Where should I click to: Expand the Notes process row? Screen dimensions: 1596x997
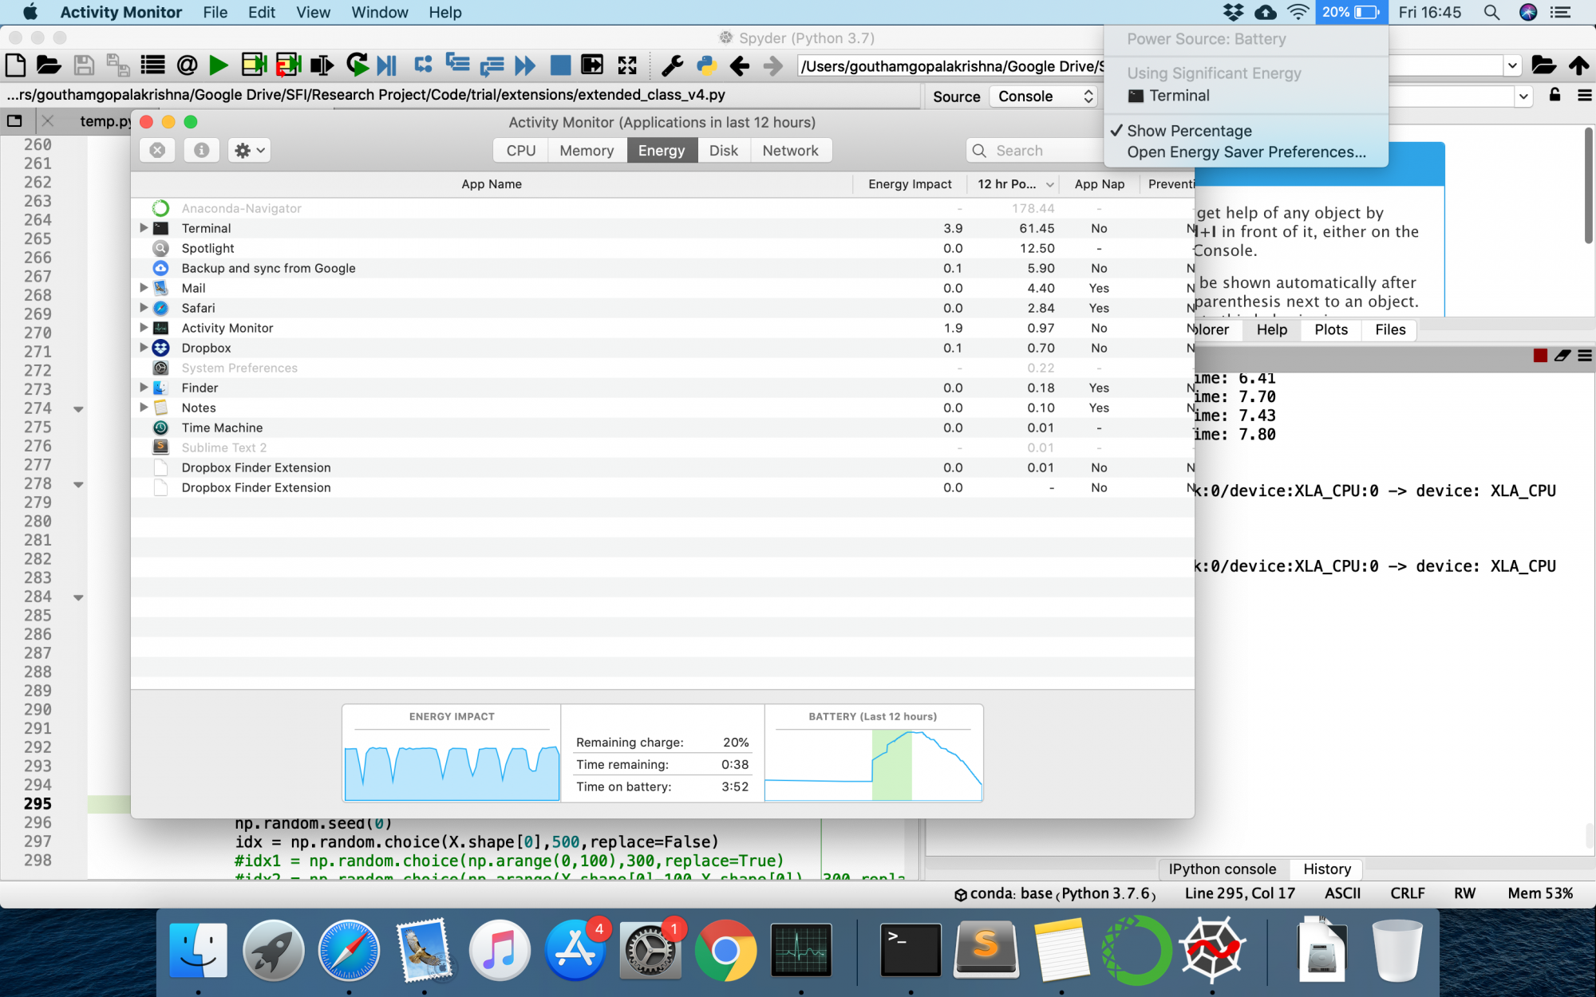(144, 408)
